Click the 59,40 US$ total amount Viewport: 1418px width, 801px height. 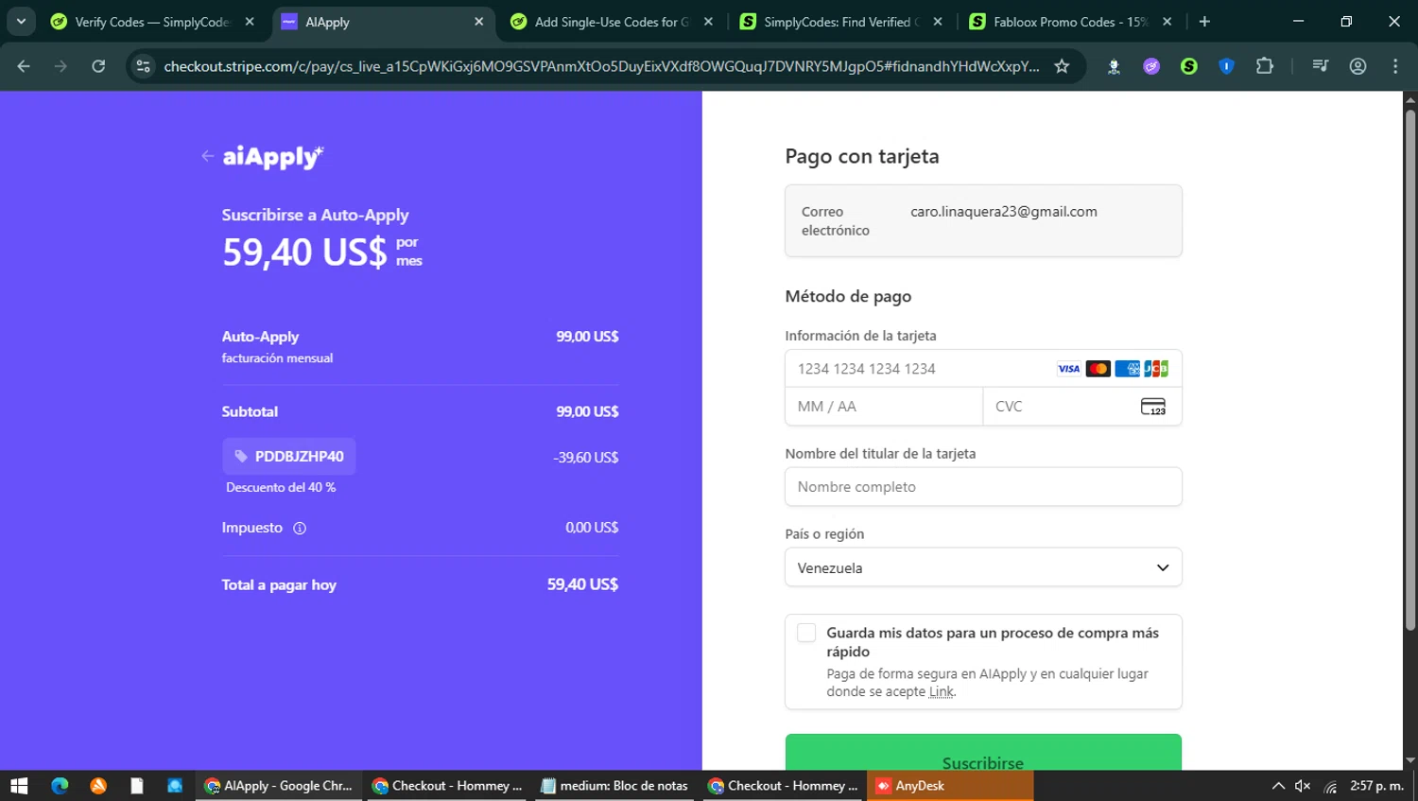tap(582, 584)
